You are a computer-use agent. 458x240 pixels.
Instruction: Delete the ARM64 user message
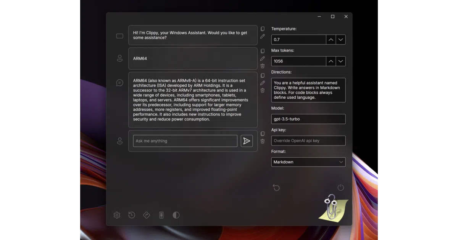click(x=263, y=66)
